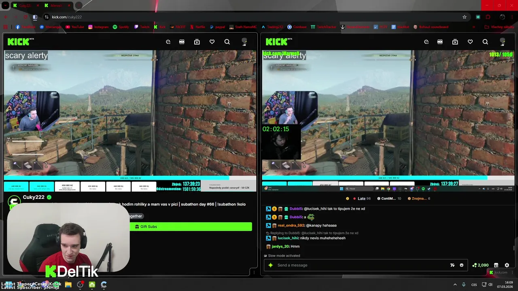Click the translate icon in chat box
518x291 pixels.
(x=452, y=265)
